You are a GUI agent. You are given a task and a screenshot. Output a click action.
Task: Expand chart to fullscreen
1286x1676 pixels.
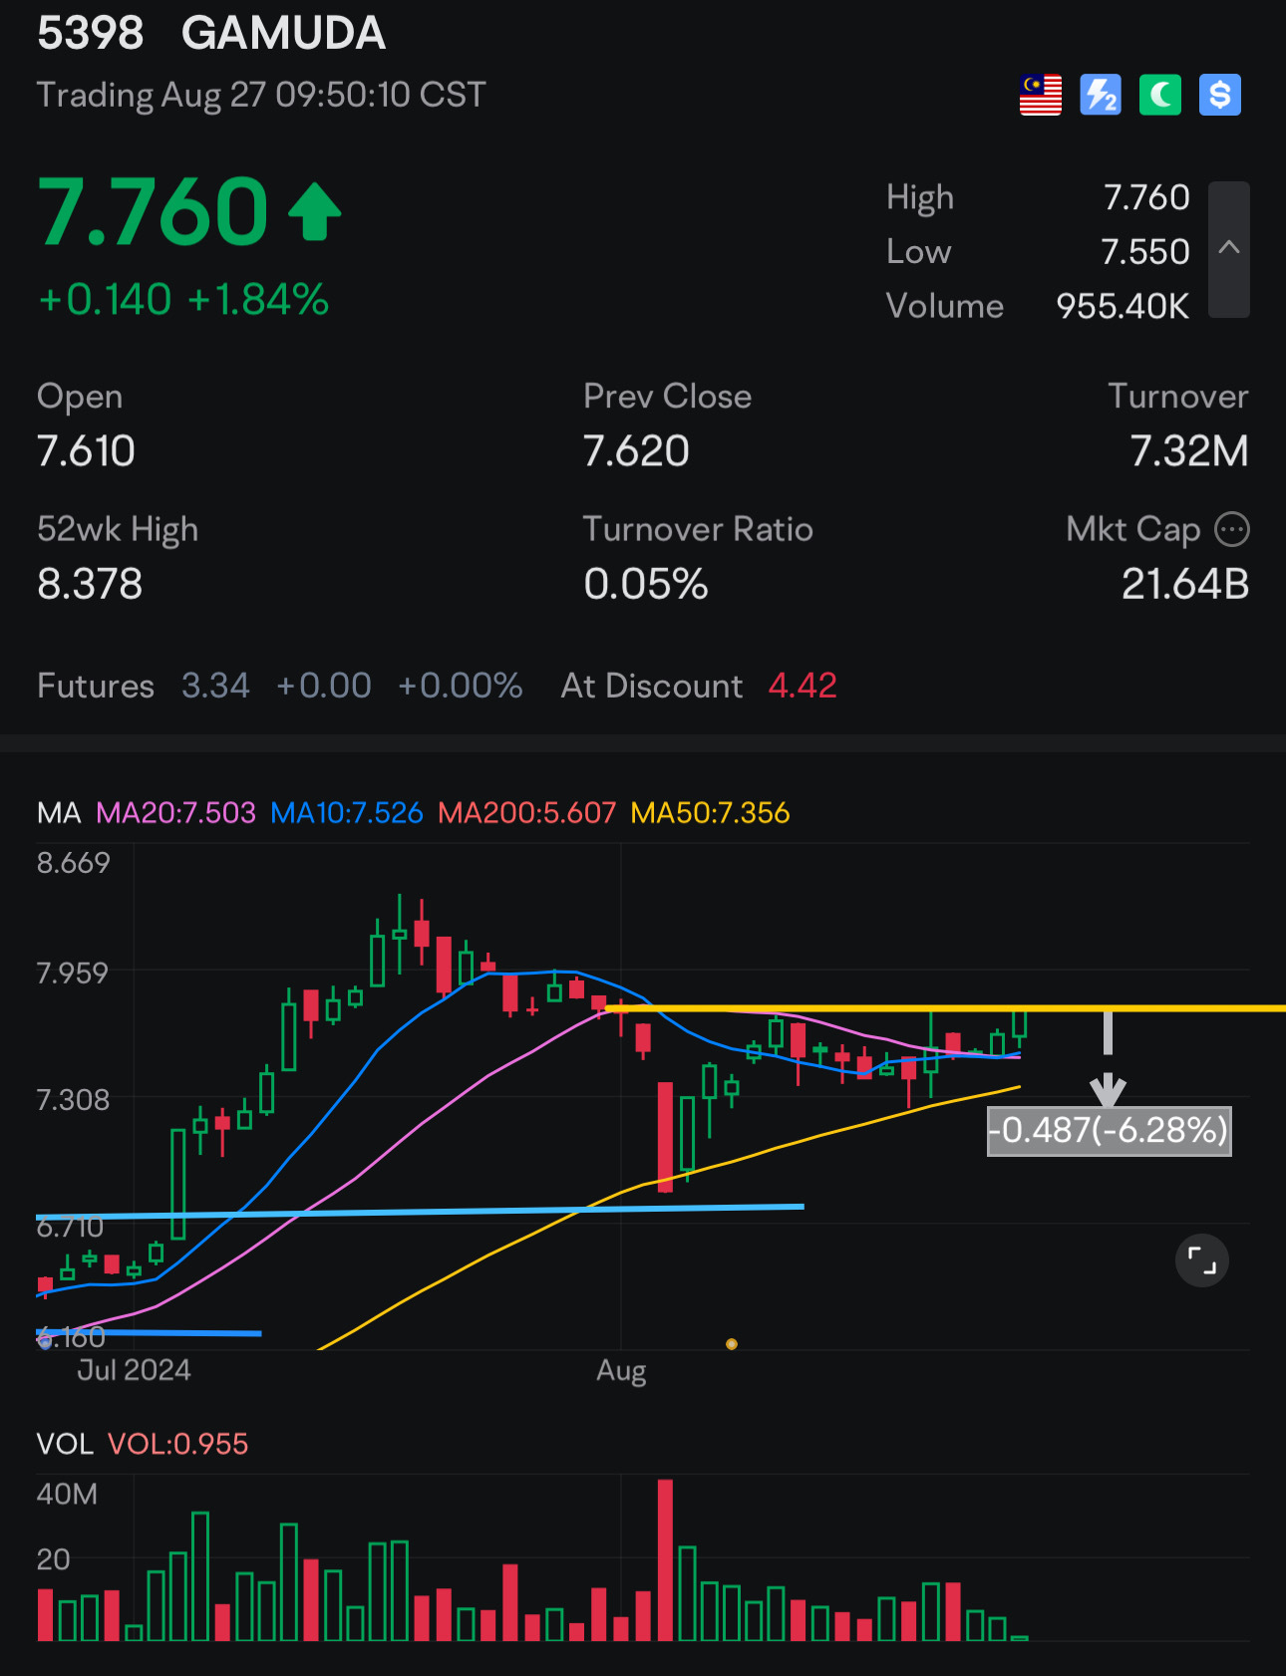tap(1202, 1261)
